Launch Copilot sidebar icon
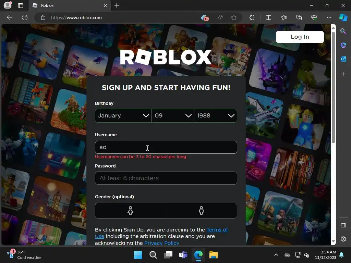Screen dimensions: 351x263 click(343, 17)
